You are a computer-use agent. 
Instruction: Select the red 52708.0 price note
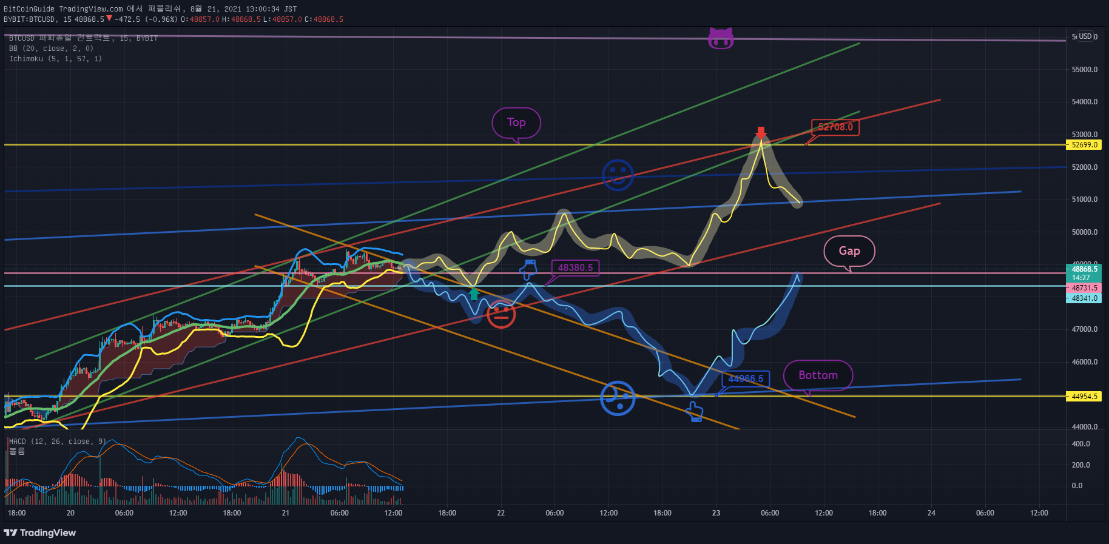[835, 127]
